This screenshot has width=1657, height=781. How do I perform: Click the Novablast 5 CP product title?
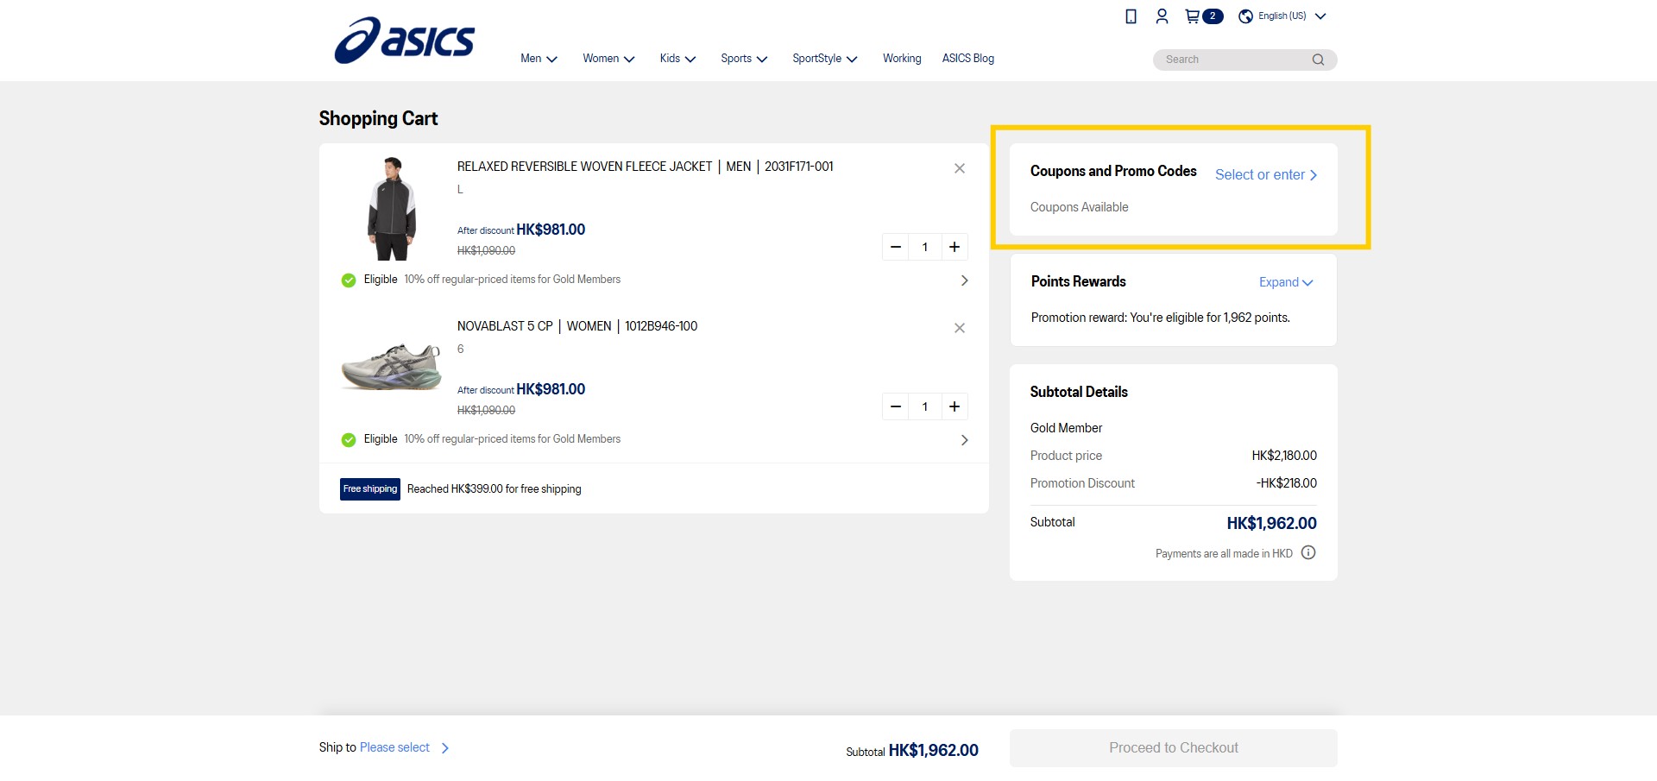click(577, 326)
